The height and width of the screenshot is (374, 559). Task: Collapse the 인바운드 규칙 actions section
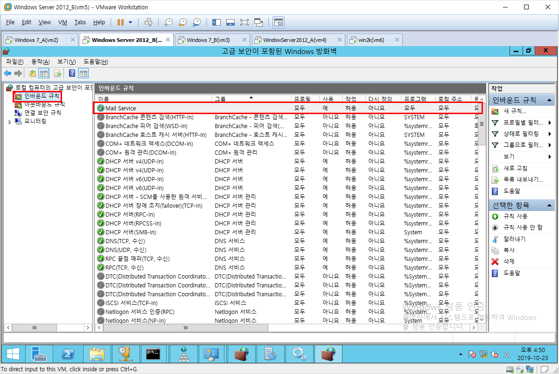549,100
